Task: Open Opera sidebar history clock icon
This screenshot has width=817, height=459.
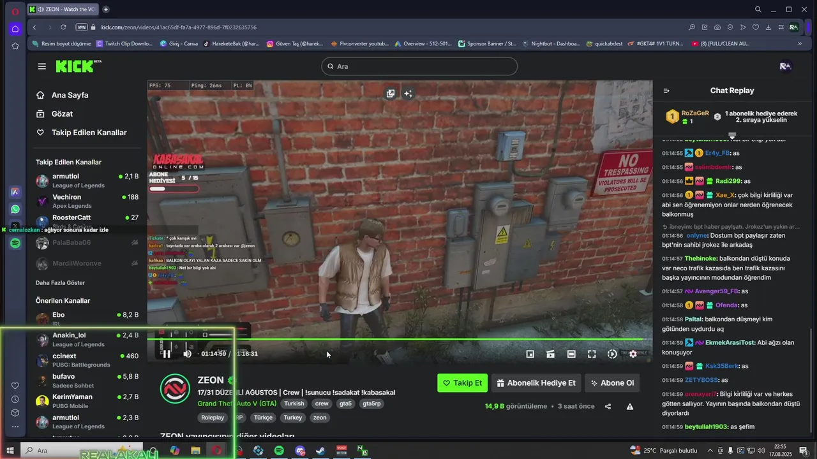Action: click(x=15, y=399)
